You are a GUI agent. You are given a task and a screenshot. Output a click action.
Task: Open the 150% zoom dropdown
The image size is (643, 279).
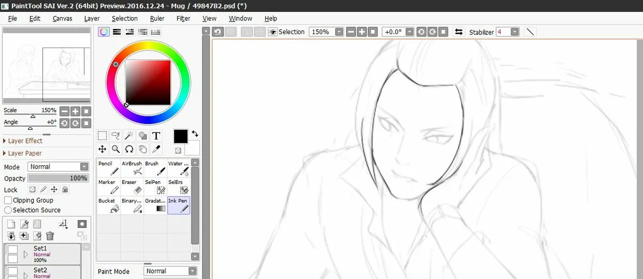(x=339, y=32)
